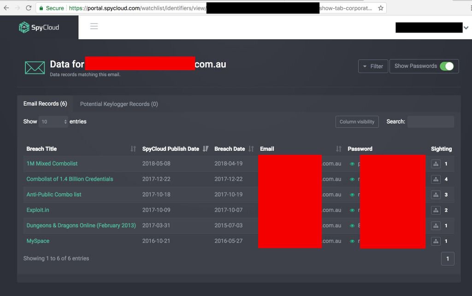Open the hamburger sidebar menu

coord(94,26)
